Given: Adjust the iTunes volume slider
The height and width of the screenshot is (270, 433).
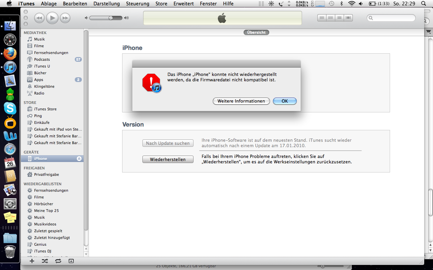Looking at the screenshot, I should [106, 18].
